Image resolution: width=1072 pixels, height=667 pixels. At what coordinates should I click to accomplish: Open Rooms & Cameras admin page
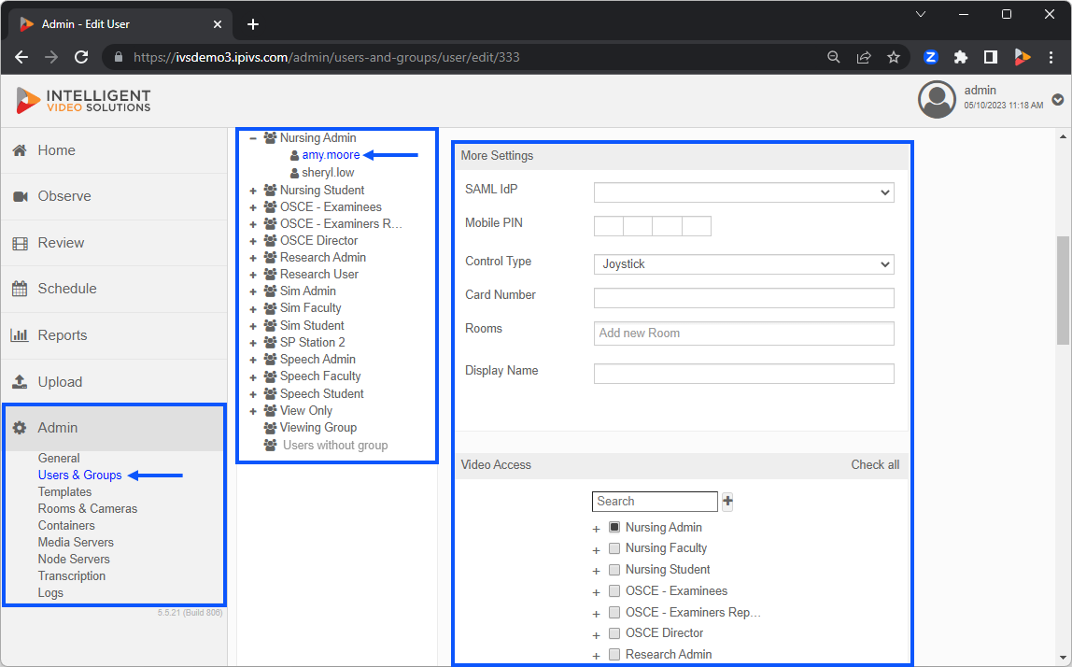pos(88,509)
